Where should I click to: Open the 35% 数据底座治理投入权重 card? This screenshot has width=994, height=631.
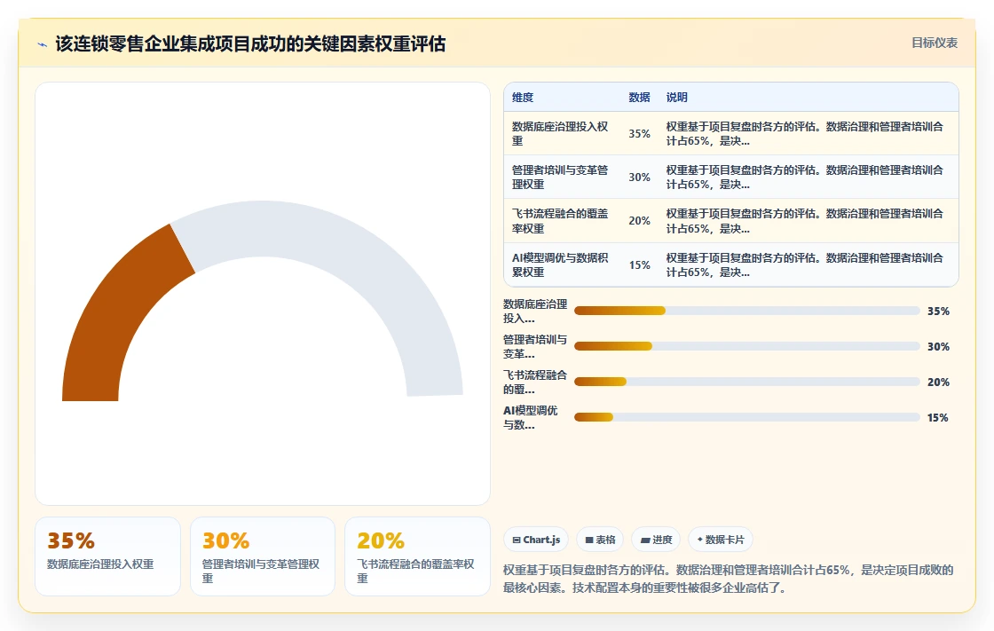pyautogui.click(x=107, y=556)
